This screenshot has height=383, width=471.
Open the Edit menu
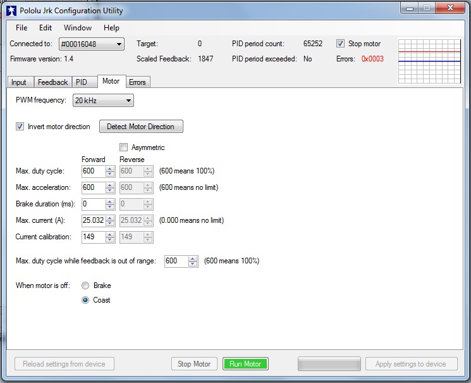(x=46, y=28)
